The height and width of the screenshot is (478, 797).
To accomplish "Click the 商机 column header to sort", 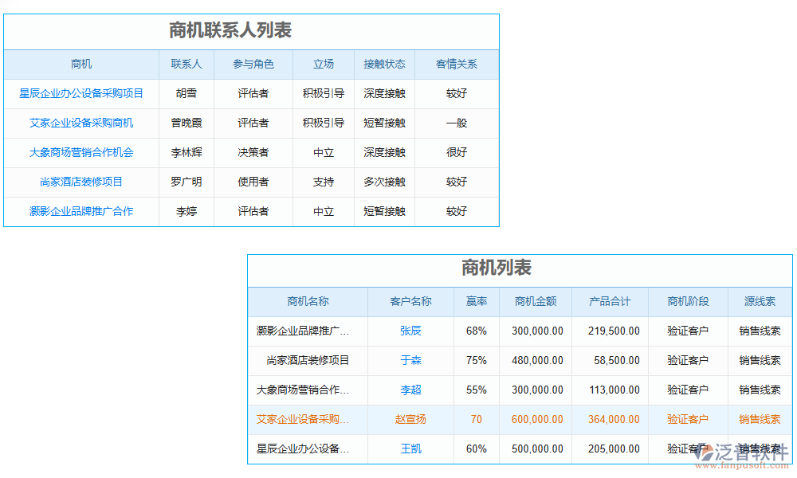I will coord(82,65).
